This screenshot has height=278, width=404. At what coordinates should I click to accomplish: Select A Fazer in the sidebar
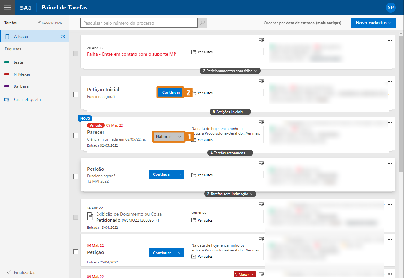(35, 36)
